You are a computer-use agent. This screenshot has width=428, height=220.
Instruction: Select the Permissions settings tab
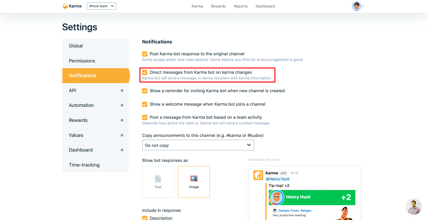click(96, 61)
